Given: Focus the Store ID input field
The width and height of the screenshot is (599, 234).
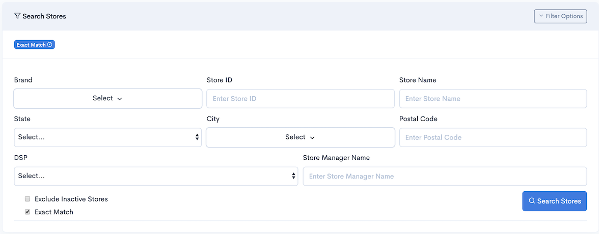Looking at the screenshot, I should [x=301, y=99].
